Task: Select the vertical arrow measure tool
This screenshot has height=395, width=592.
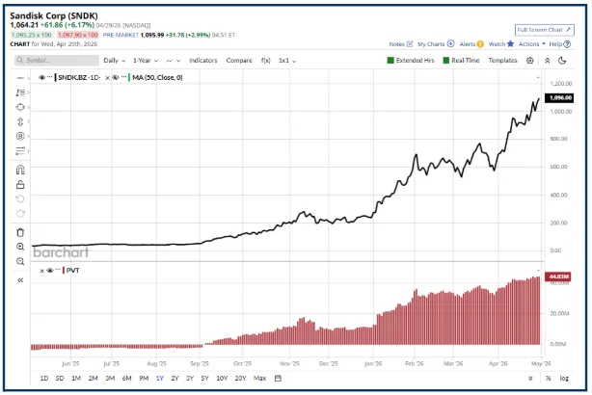Action: (x=20, y=121)
